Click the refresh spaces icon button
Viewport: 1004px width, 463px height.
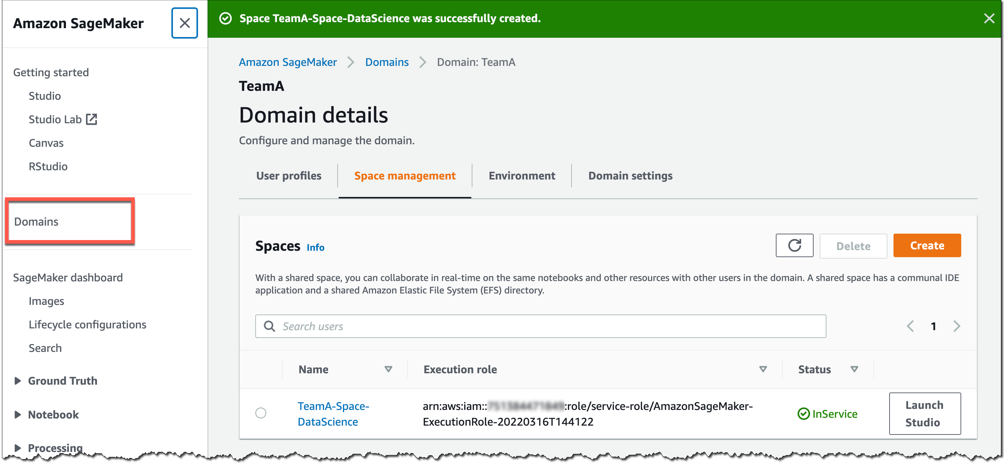tap(794, 245)
